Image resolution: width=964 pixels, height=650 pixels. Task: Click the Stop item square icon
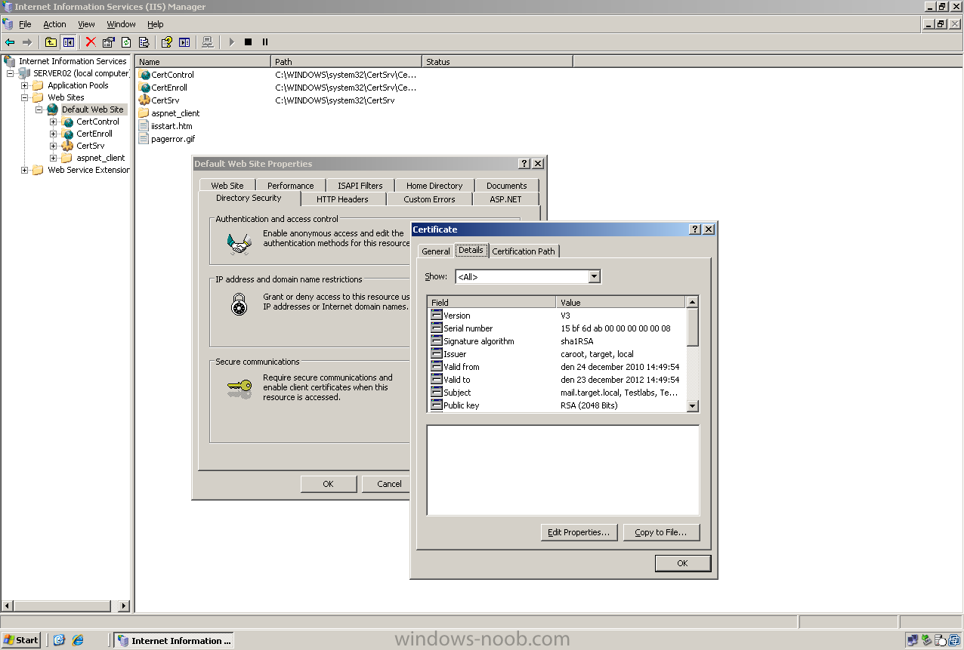248,42
